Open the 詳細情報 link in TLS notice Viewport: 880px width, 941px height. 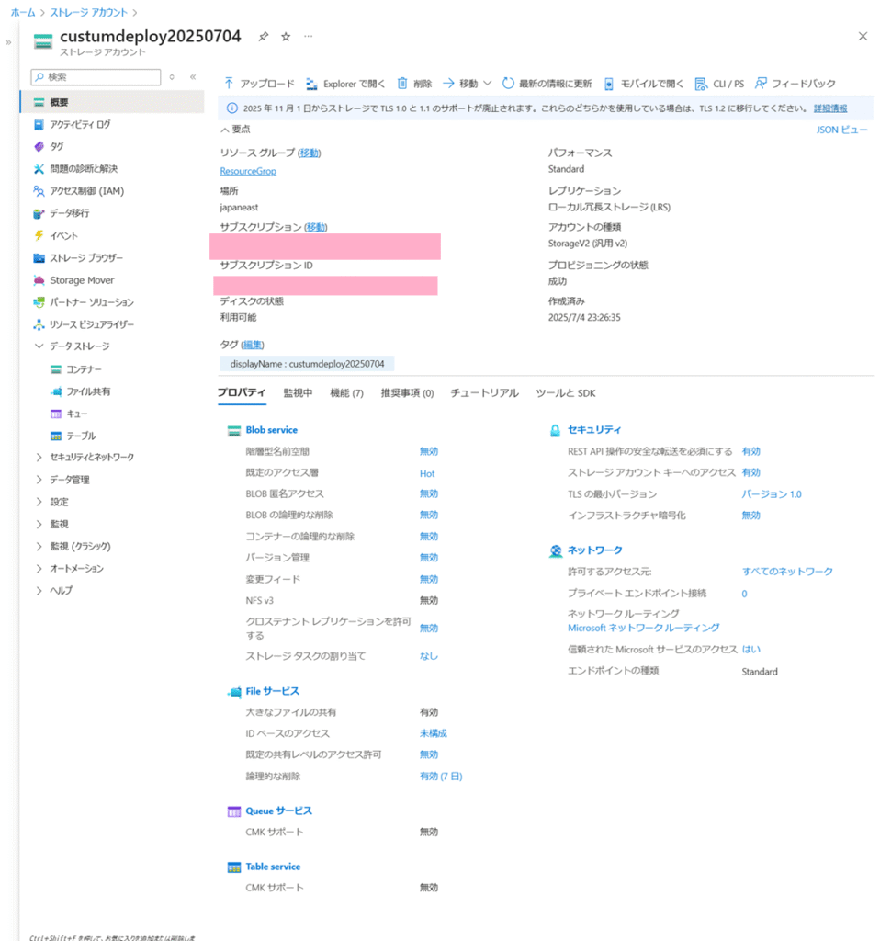click(x=830, y=108)
